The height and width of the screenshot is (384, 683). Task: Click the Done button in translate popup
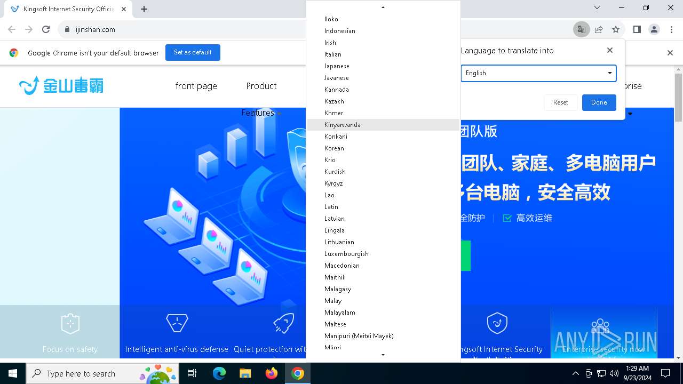(x=599, y=102)
